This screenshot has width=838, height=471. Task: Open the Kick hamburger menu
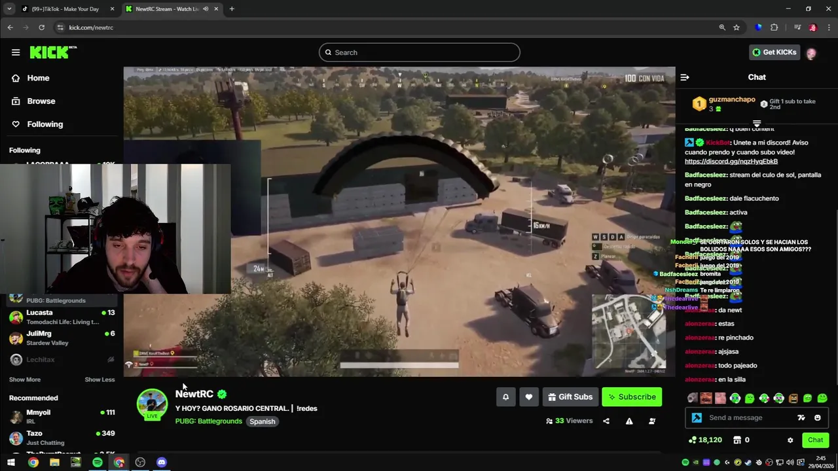pos(16,52)
